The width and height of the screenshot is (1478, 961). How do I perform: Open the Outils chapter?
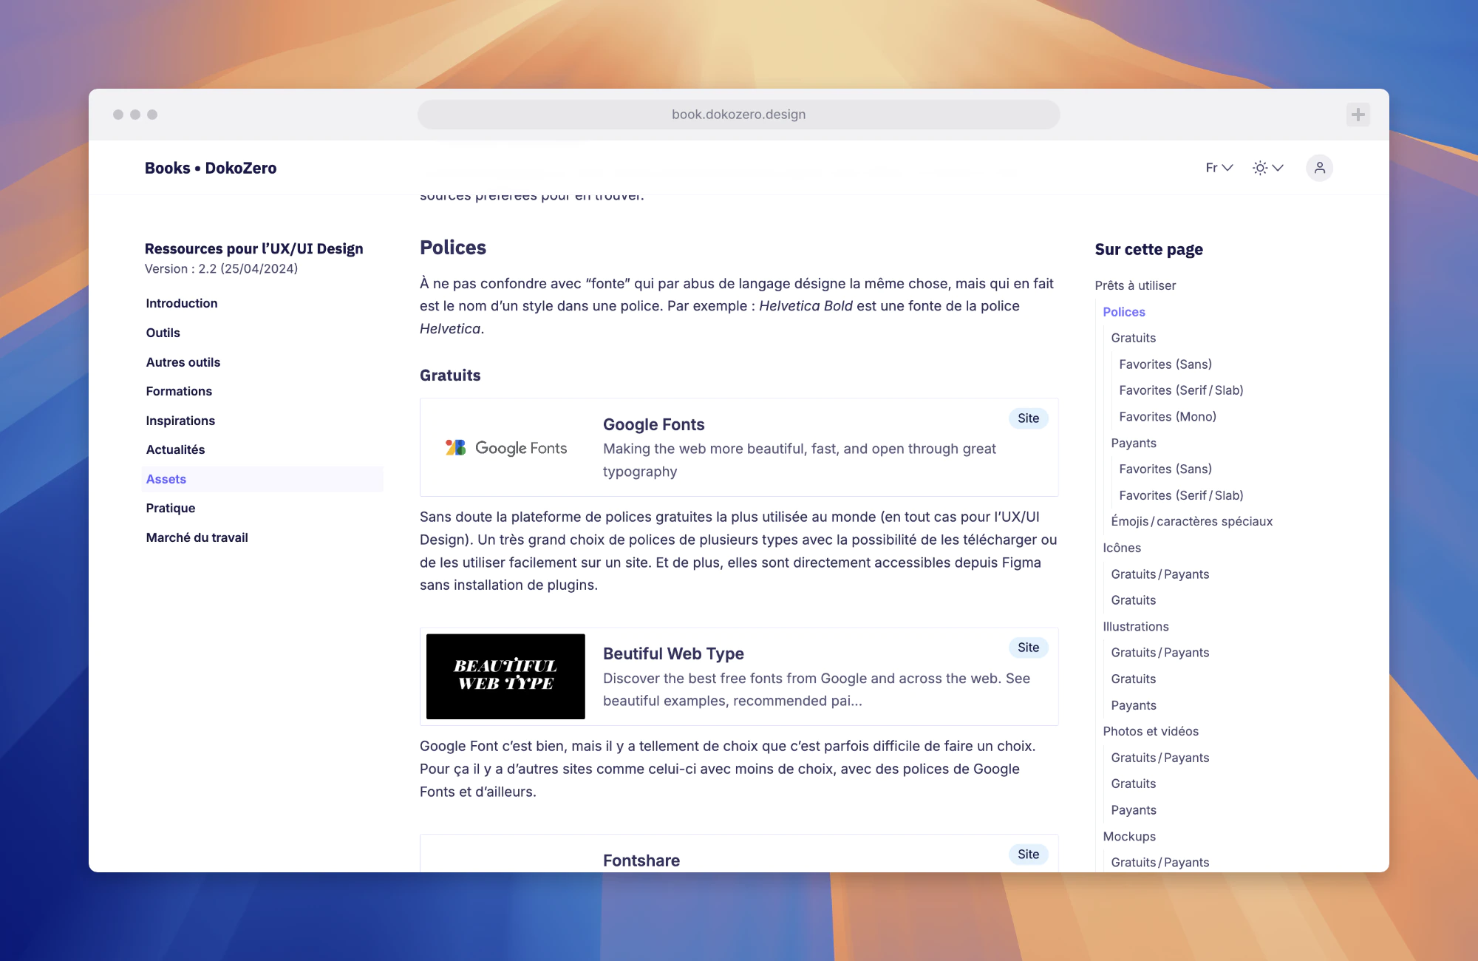click(163, 333)
